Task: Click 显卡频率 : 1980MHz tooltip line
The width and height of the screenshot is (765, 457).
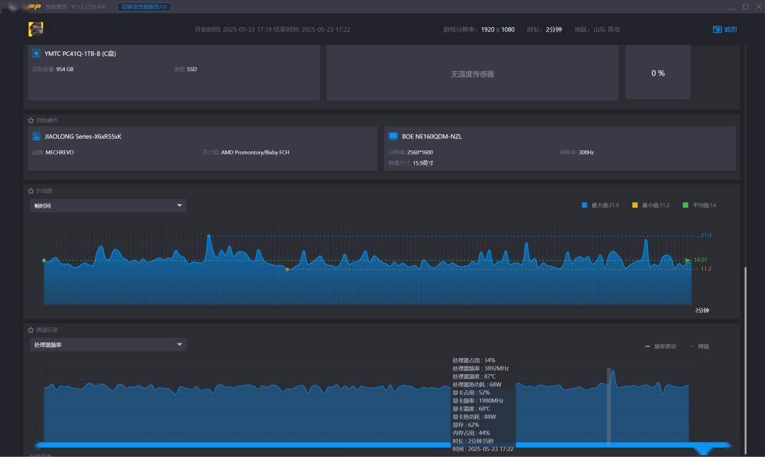Action: [x=478, y=401]
